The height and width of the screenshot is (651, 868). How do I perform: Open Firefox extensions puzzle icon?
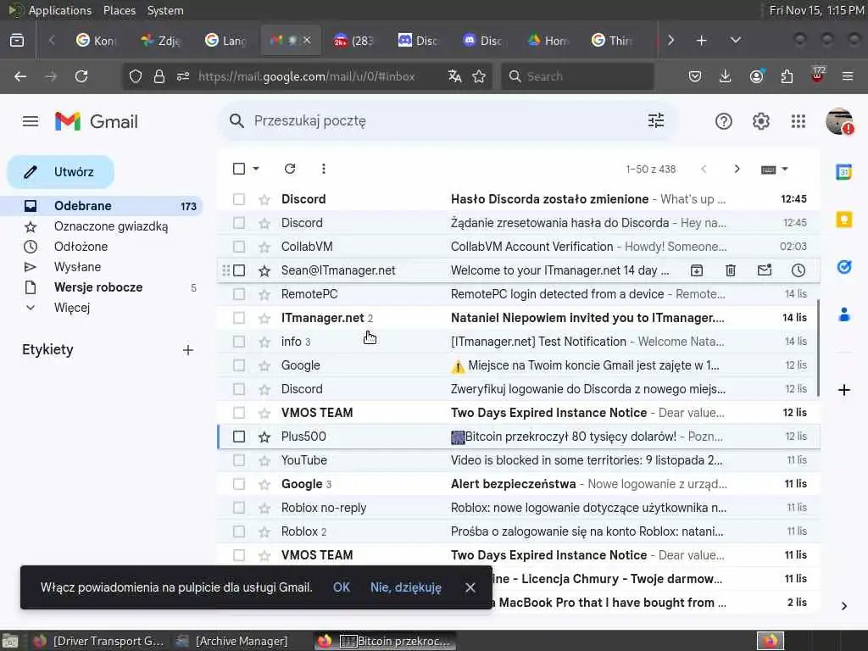[x=787, y=76]
